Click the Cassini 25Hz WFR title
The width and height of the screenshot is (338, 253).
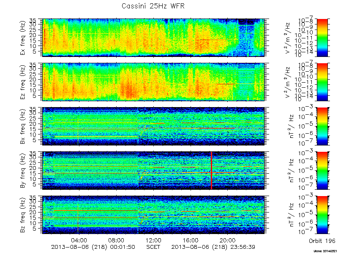[153, 6]
